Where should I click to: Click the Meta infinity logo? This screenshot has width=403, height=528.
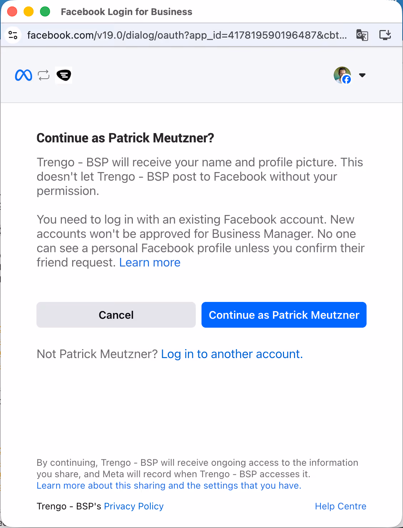click(x=24, y=75)
